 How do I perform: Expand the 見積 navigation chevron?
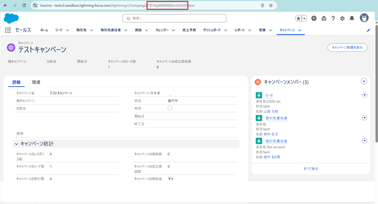(x=270, y=30)
